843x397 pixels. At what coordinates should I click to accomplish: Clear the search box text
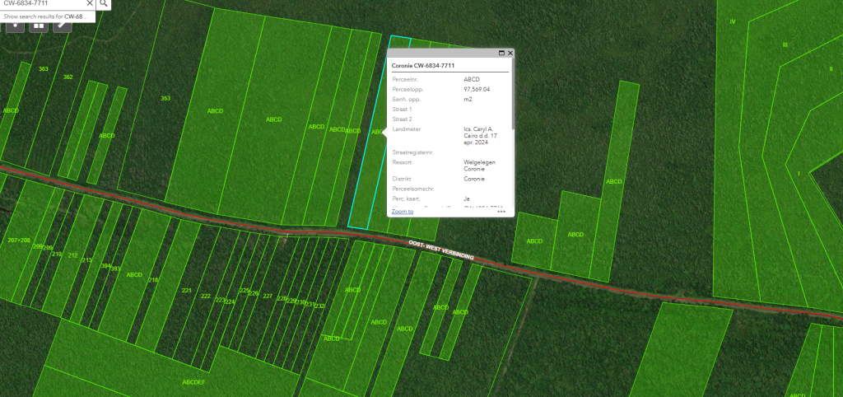pos(90,4)
